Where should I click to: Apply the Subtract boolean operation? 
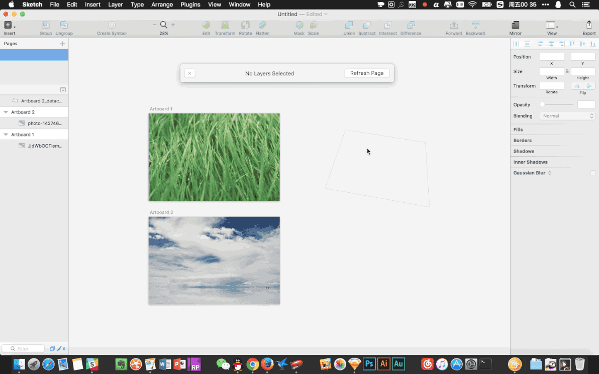367,25
